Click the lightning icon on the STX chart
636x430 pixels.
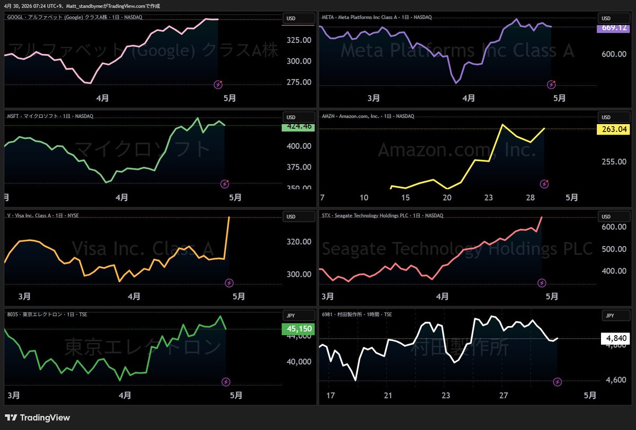(x=542, y=283)
